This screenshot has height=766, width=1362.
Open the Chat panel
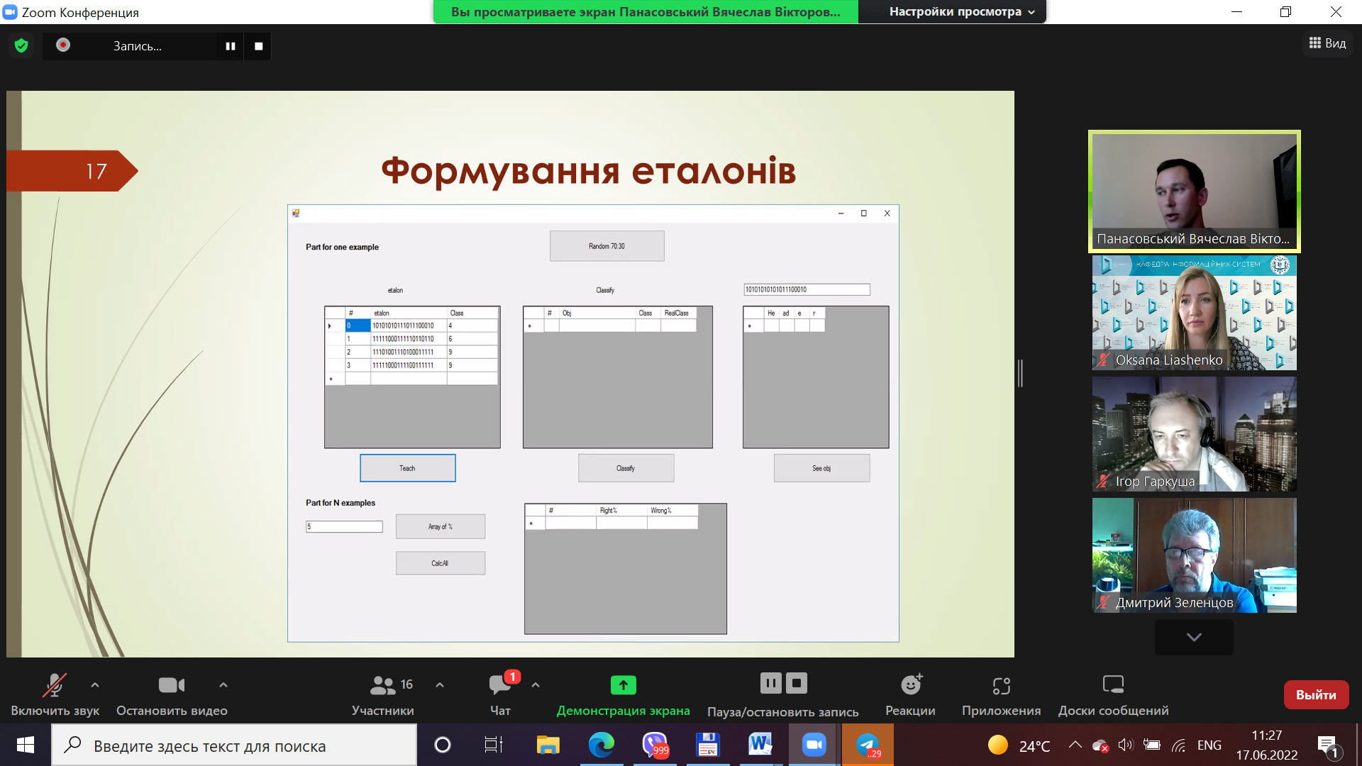point(500,694)
